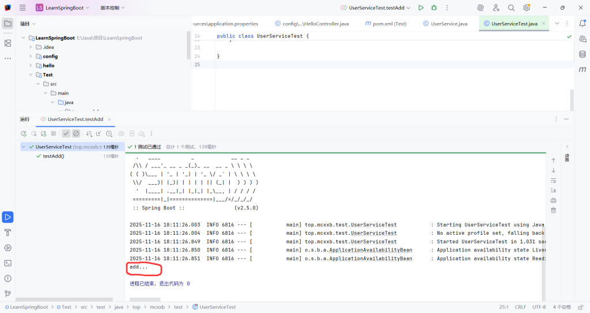Viewport: 590px width, 313px height.
Task: Open the Maven tool window on right sidebar
Action: (x=583, y=69)
